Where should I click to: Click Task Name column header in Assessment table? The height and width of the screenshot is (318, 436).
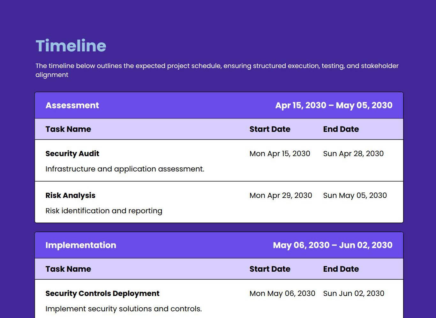click(68, 129)
